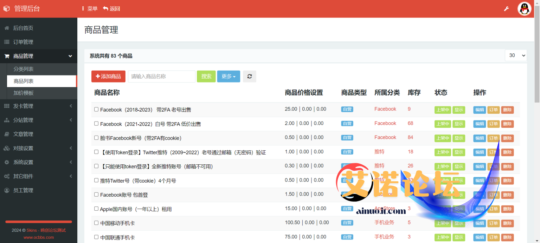Open the www.ocbbs.com footer link
The height and width of the screenshot is (243, 540).
point(39,237)
